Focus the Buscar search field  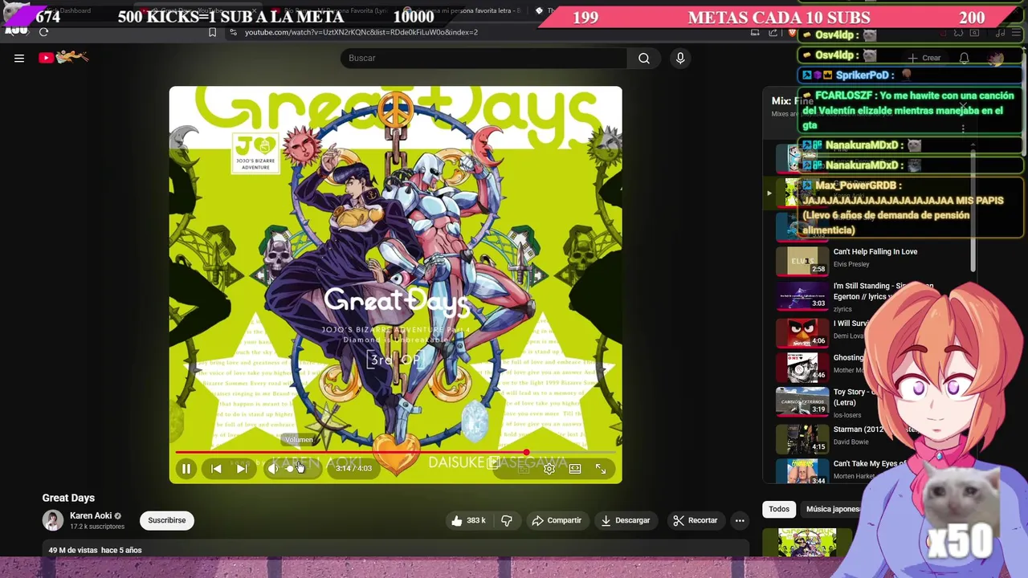coord(483,58)
